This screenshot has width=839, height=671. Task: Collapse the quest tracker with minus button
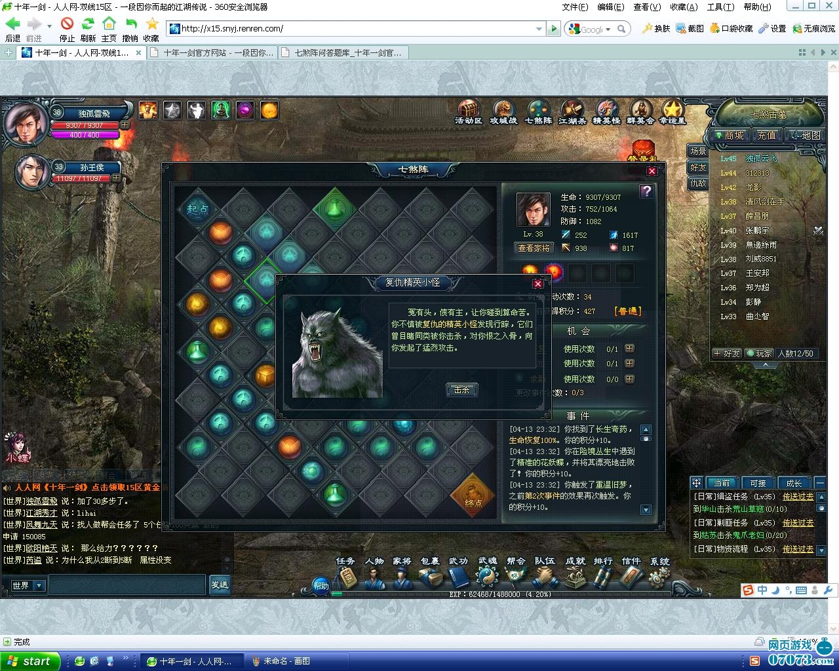click(819, 483)
